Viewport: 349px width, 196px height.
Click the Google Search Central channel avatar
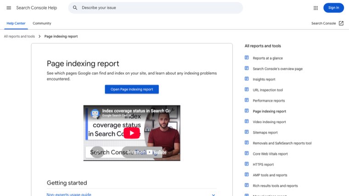click(x=95, y=113)
